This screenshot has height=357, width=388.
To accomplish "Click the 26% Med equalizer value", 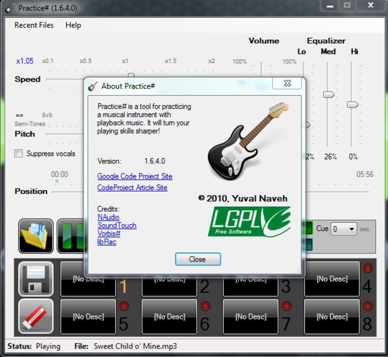I will [x=330, y=156].
